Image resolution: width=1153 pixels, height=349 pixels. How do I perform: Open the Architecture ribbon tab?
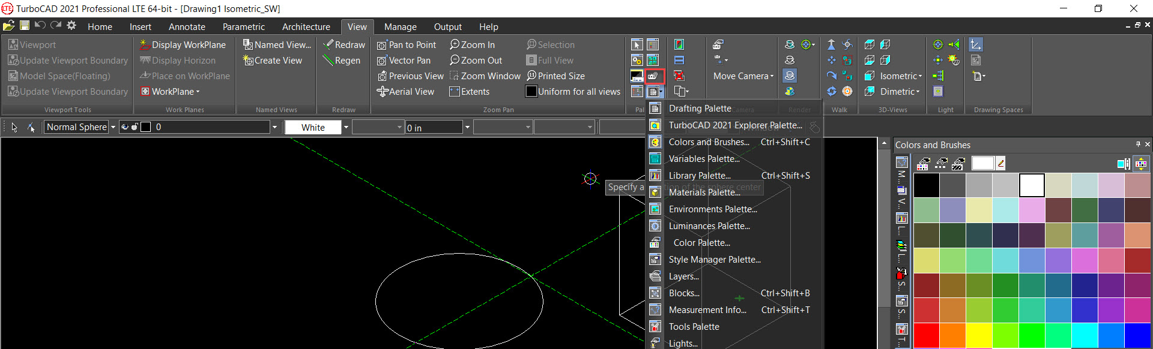click(x=306, y=27)
